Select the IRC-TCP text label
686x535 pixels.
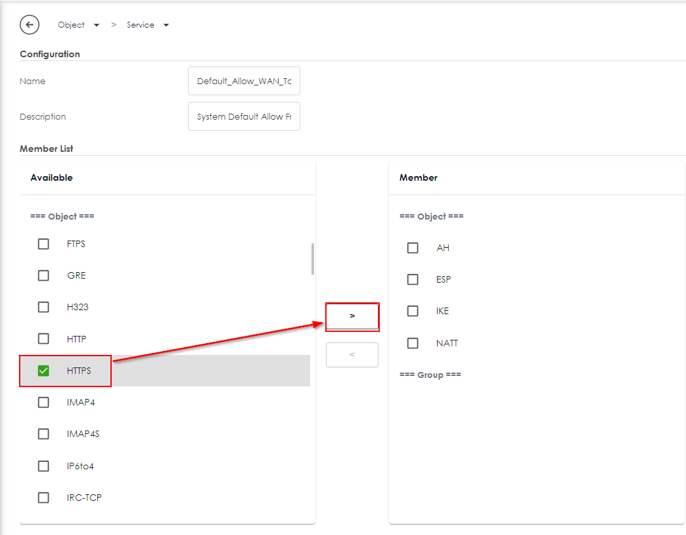point(84,498)
